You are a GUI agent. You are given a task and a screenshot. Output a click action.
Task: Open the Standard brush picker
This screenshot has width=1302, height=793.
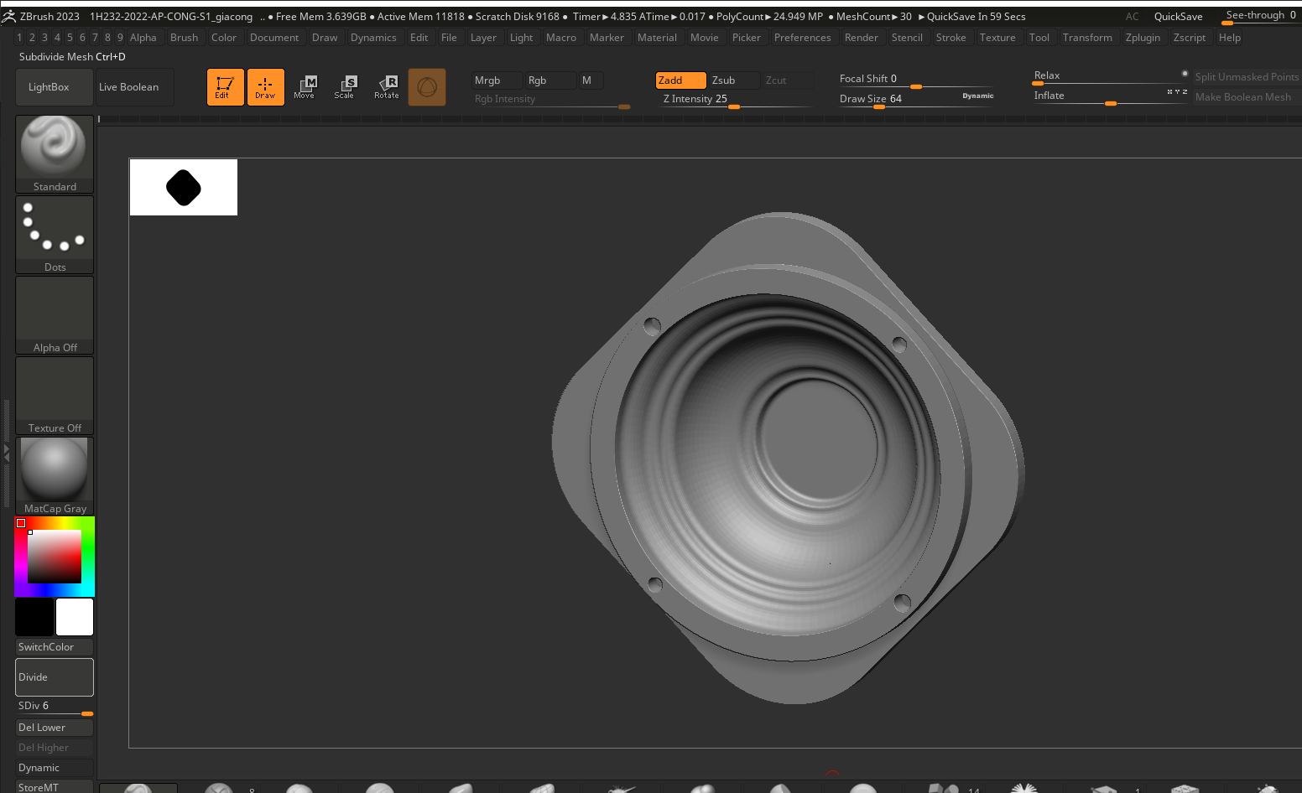[x=55, y=154]
